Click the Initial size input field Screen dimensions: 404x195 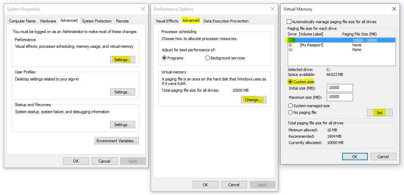click(x=339, y=88)
